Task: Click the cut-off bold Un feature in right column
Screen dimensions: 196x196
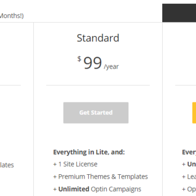Action: click(189, 164)
